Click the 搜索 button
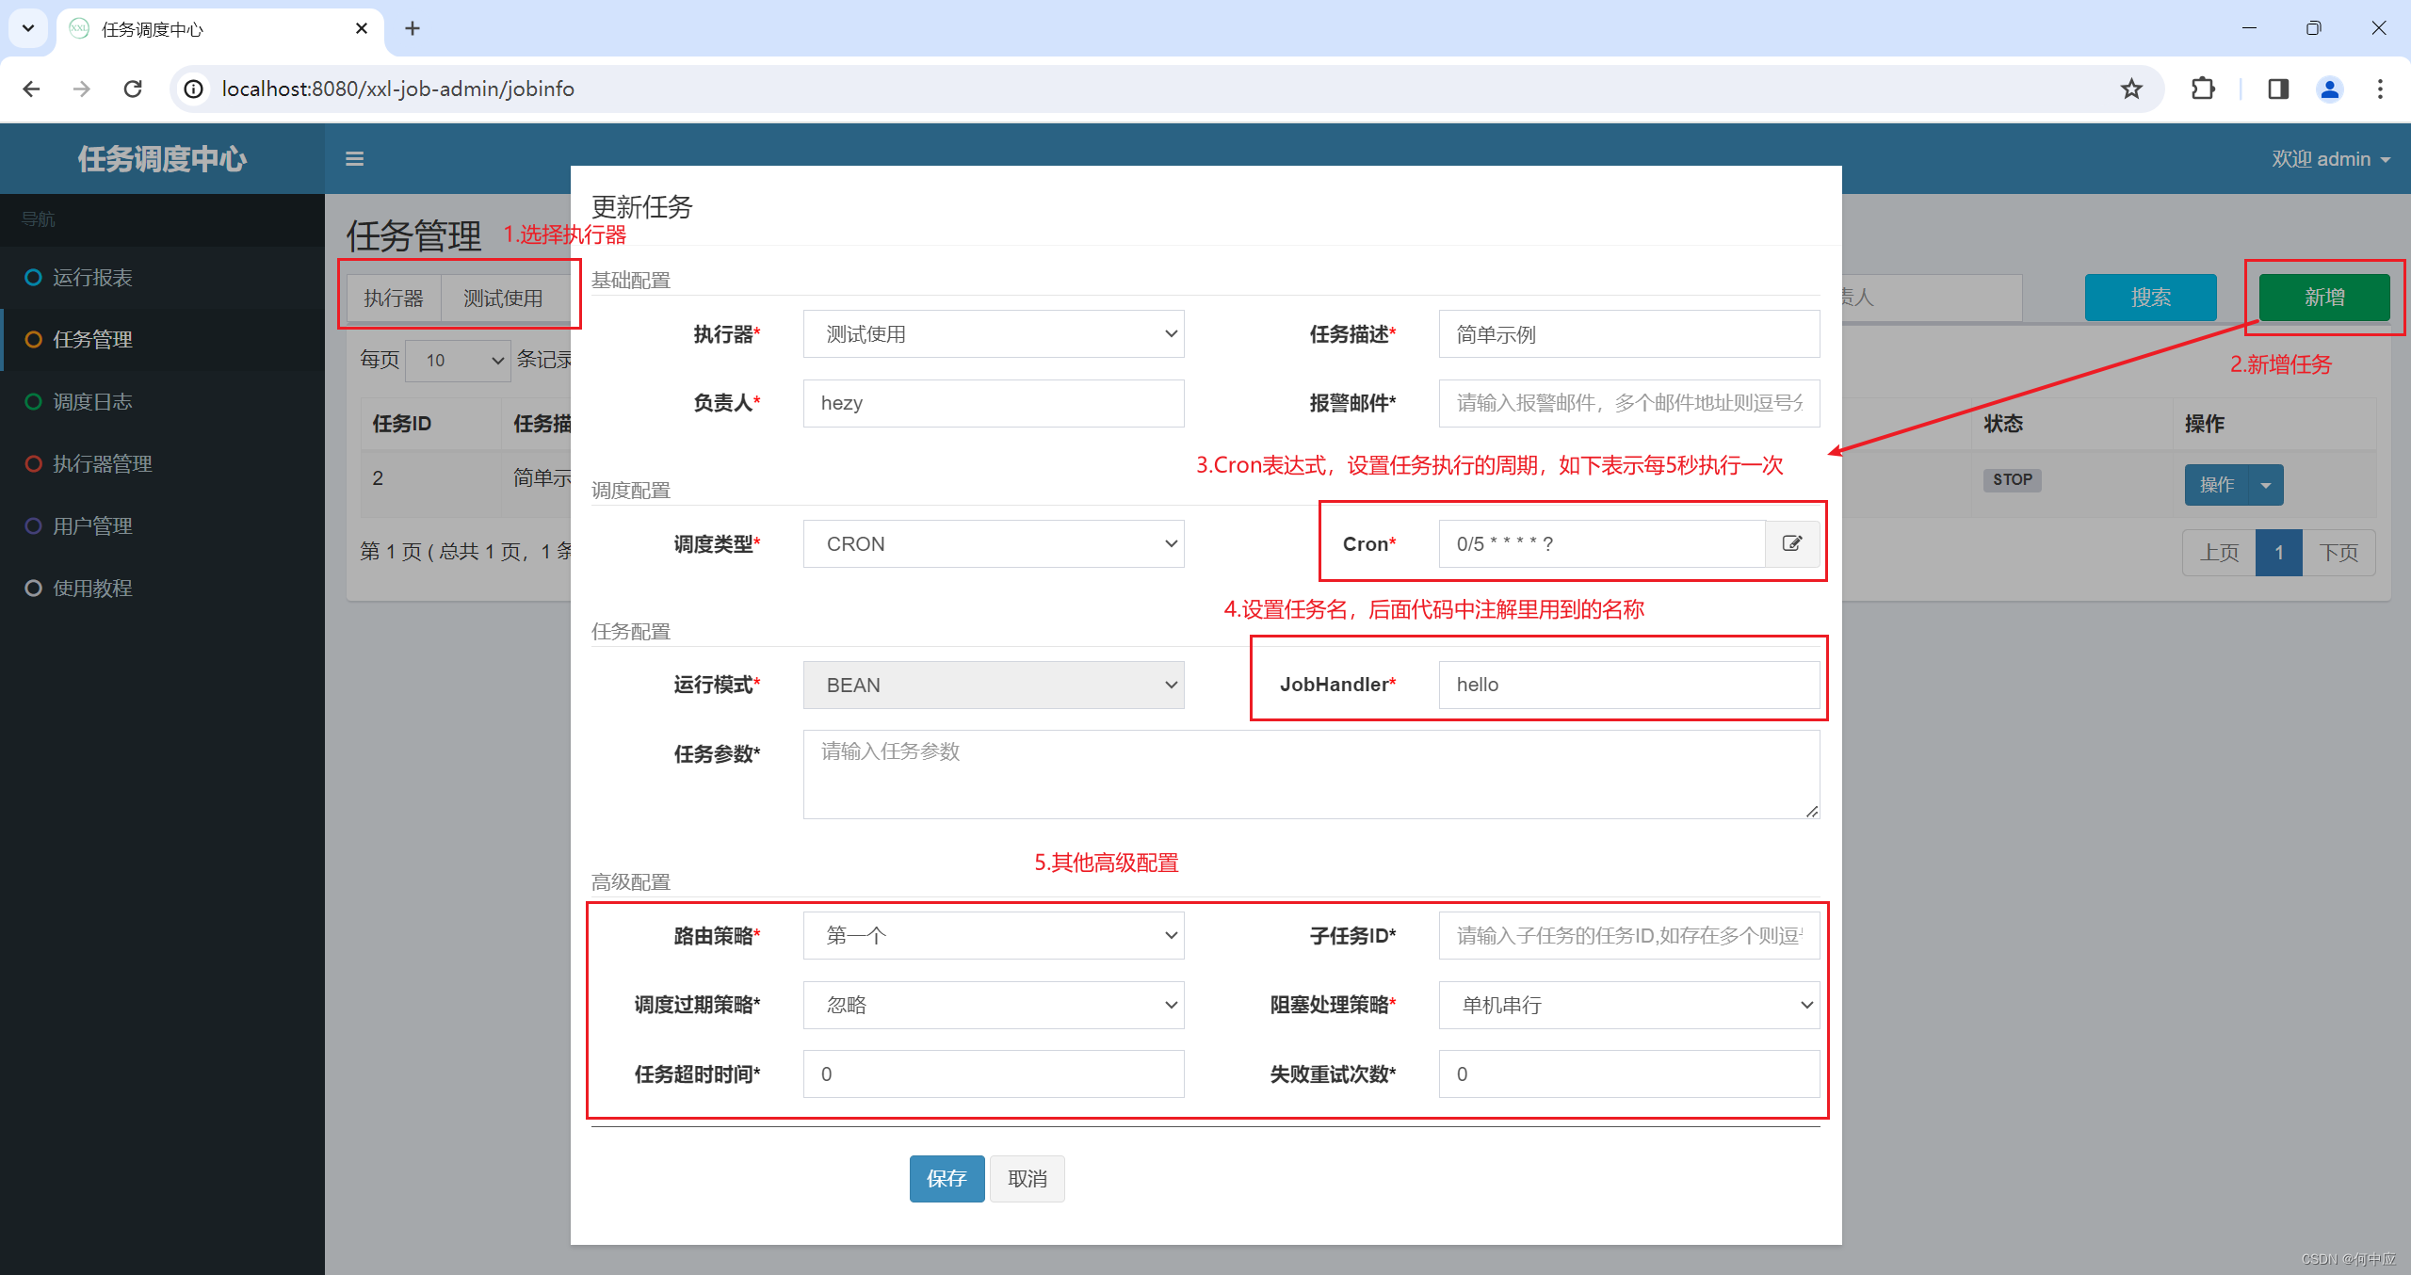The height and width of the screenshot is (1275, 2411). 2150,298
